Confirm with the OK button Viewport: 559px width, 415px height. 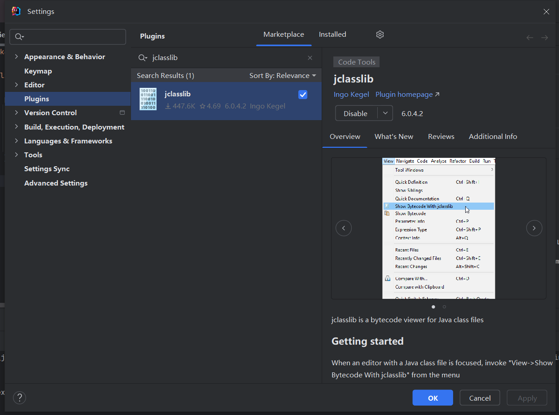[433, 398]
